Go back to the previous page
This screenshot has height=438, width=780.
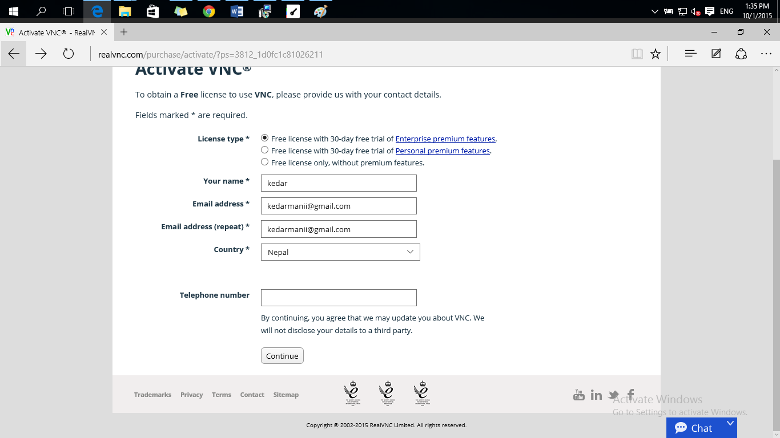click(x=14, y=54)
